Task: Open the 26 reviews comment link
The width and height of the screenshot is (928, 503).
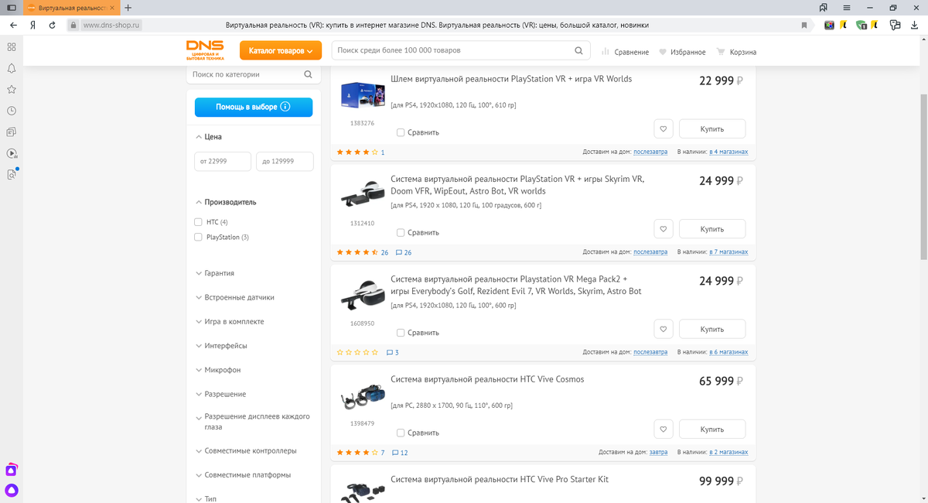Action: click(x=404, y=252)
